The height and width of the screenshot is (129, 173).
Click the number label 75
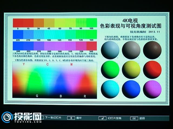[x=70, y=28]
